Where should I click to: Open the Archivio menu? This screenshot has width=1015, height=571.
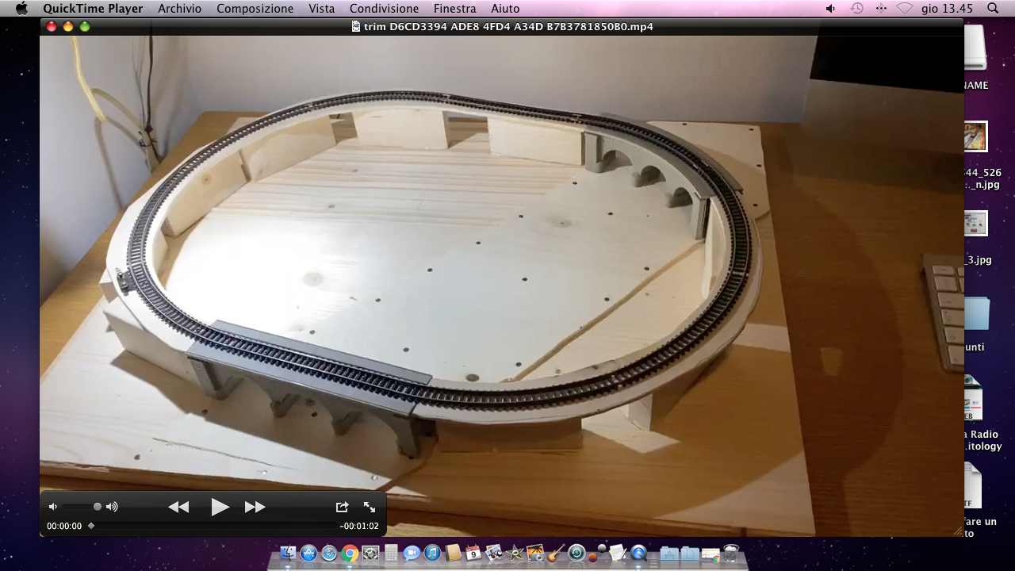point(179,9)
